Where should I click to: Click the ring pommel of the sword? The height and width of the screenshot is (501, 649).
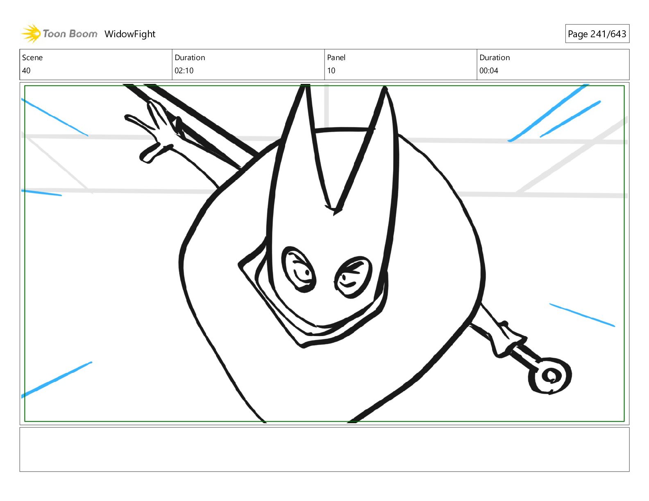550,376
